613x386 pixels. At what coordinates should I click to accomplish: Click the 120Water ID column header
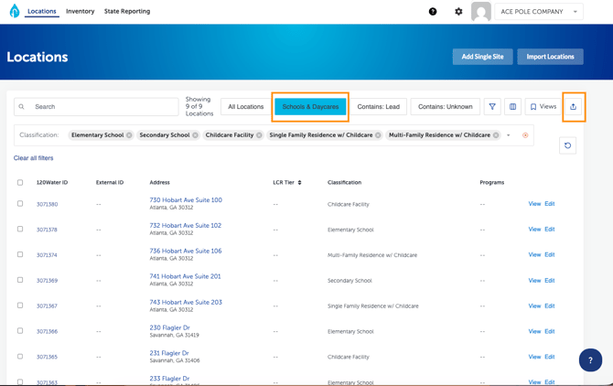[52, 182]
